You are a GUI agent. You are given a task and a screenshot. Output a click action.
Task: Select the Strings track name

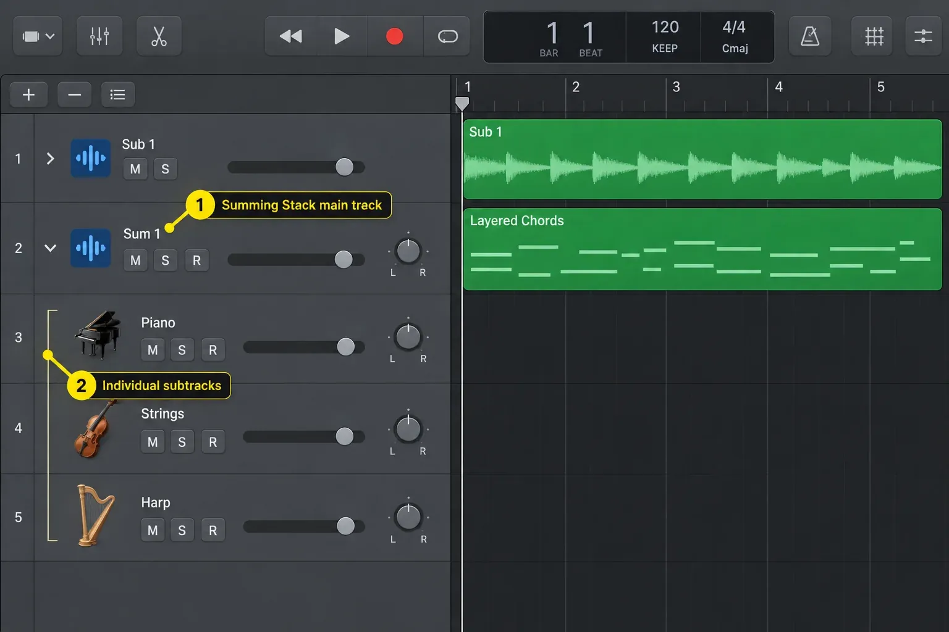(162, 414)
